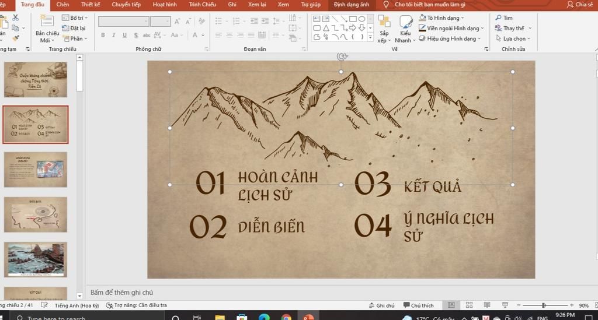Open the Bố trí layout dropdown

pyautogui.click(x=75, y=18)
